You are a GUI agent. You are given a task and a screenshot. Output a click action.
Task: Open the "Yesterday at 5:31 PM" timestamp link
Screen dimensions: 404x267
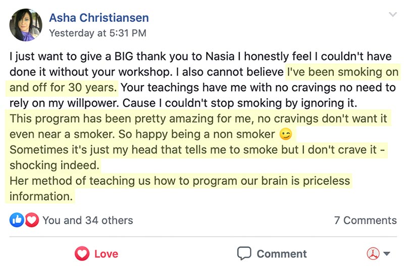click(97, 33)
